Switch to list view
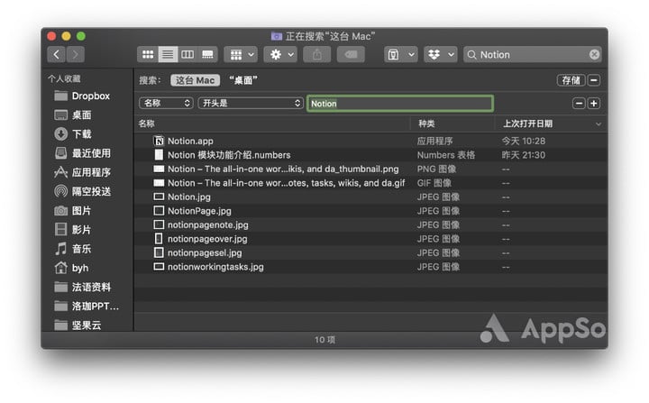 168,54
